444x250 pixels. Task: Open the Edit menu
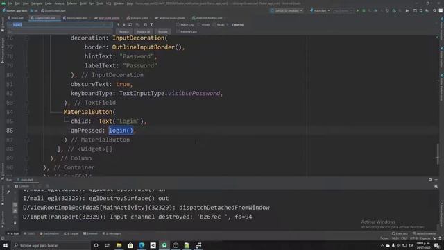coord(17,3)
